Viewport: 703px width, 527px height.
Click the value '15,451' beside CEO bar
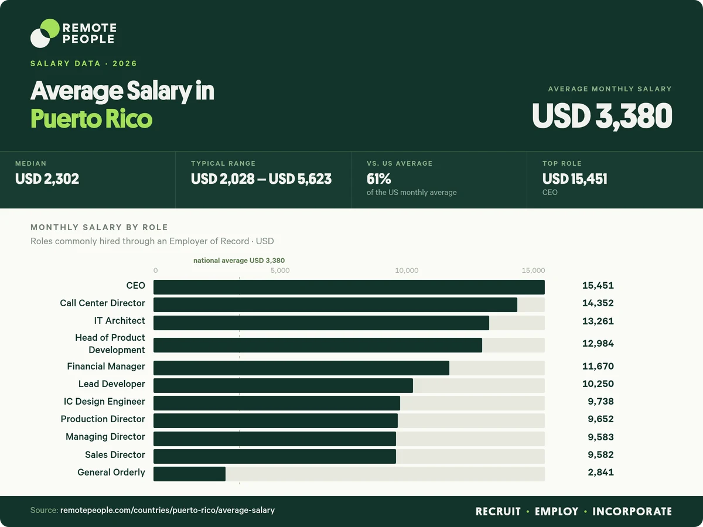point(598,286)
